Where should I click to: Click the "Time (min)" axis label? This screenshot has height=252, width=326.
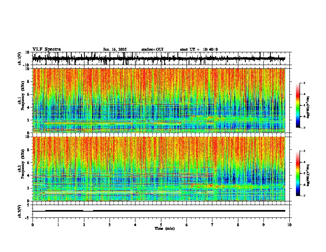click(165, 229)
